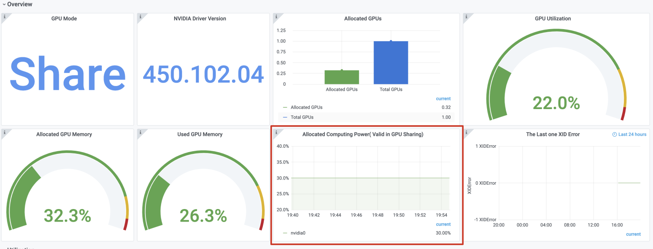
Task: Click the 32.3% allocated memory value
Action: coord(67,215)
